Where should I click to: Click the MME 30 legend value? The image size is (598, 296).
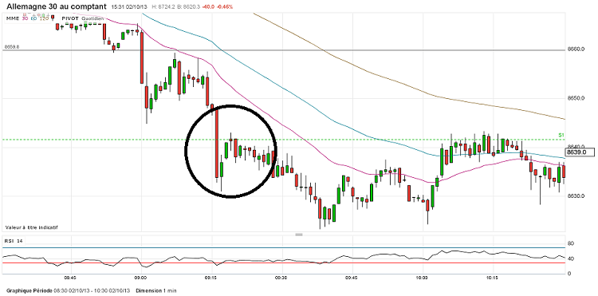pos(25,18)
